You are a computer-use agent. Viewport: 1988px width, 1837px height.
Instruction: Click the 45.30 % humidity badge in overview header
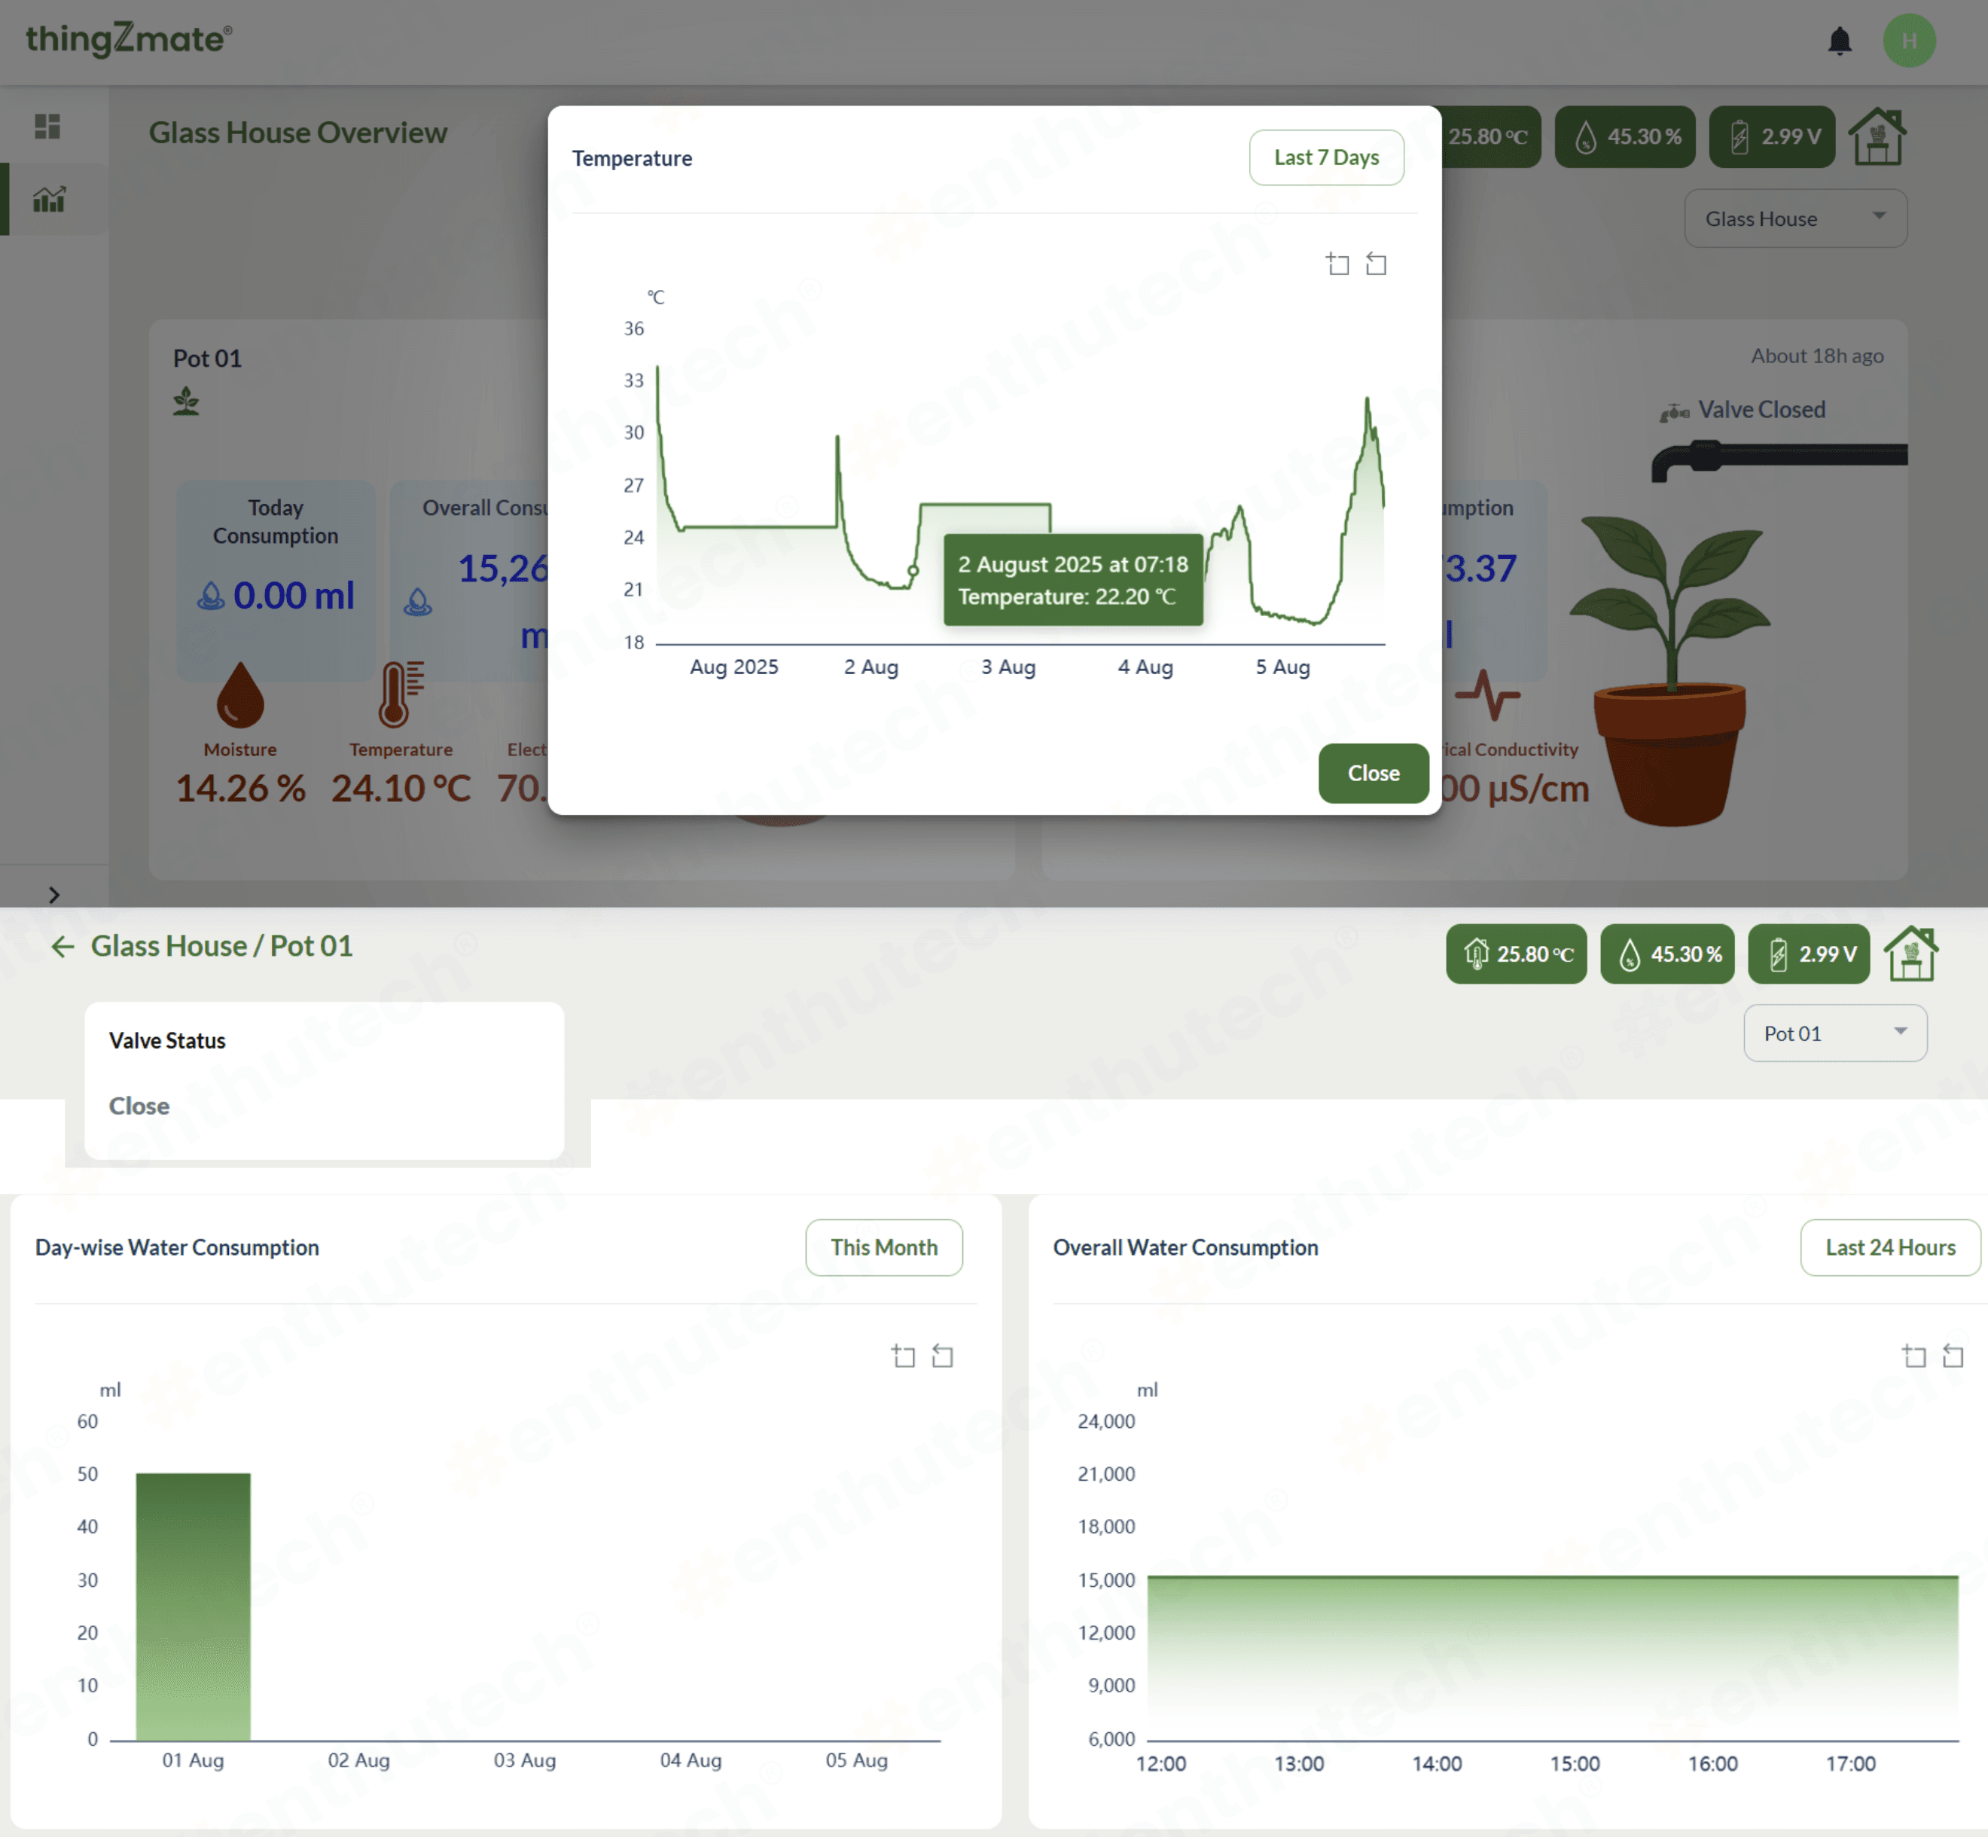1625,136
